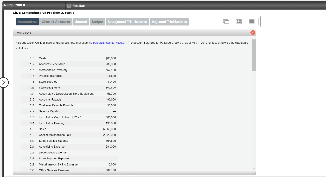This screenshot has width=326, height=177.
Task: Click the 2,823,000 balance value
Action: [x=110, y=135]
